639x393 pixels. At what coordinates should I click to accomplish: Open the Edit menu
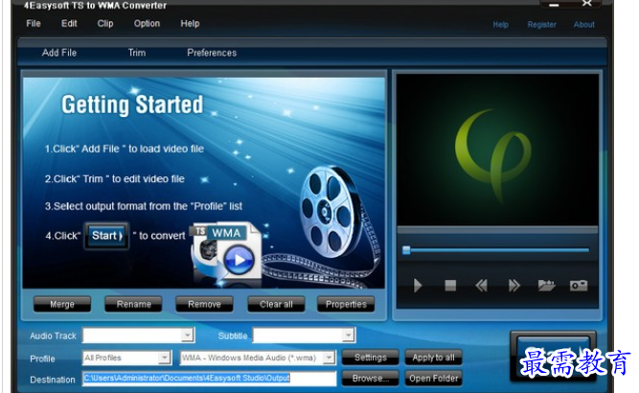69,24
